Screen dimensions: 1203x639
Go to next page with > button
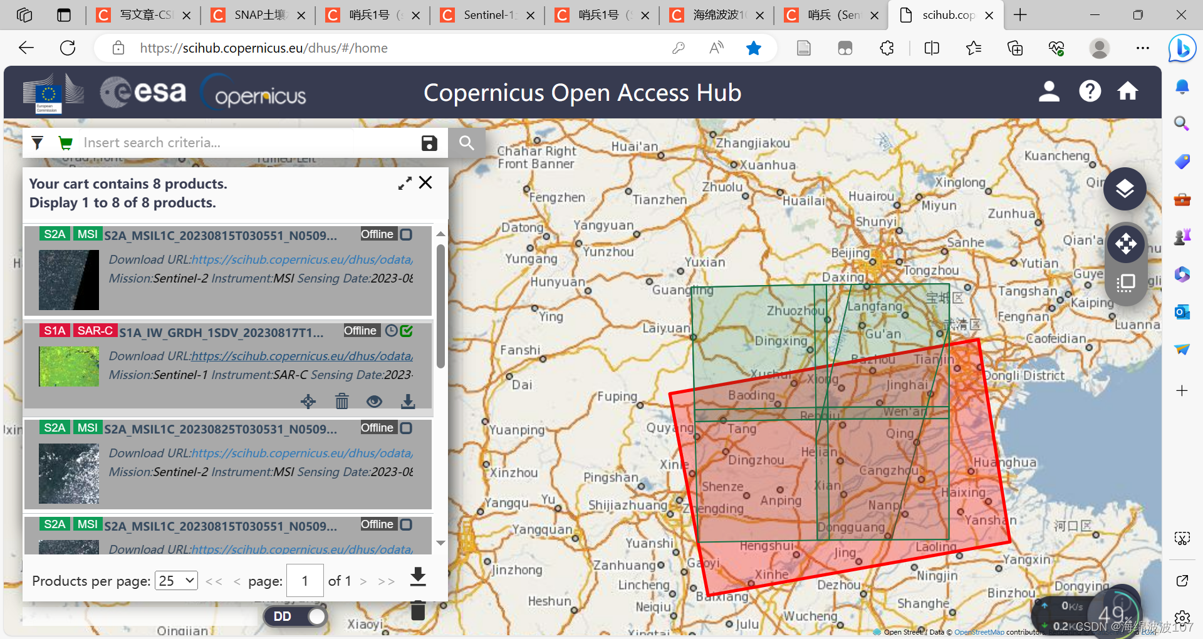point(363,581)
